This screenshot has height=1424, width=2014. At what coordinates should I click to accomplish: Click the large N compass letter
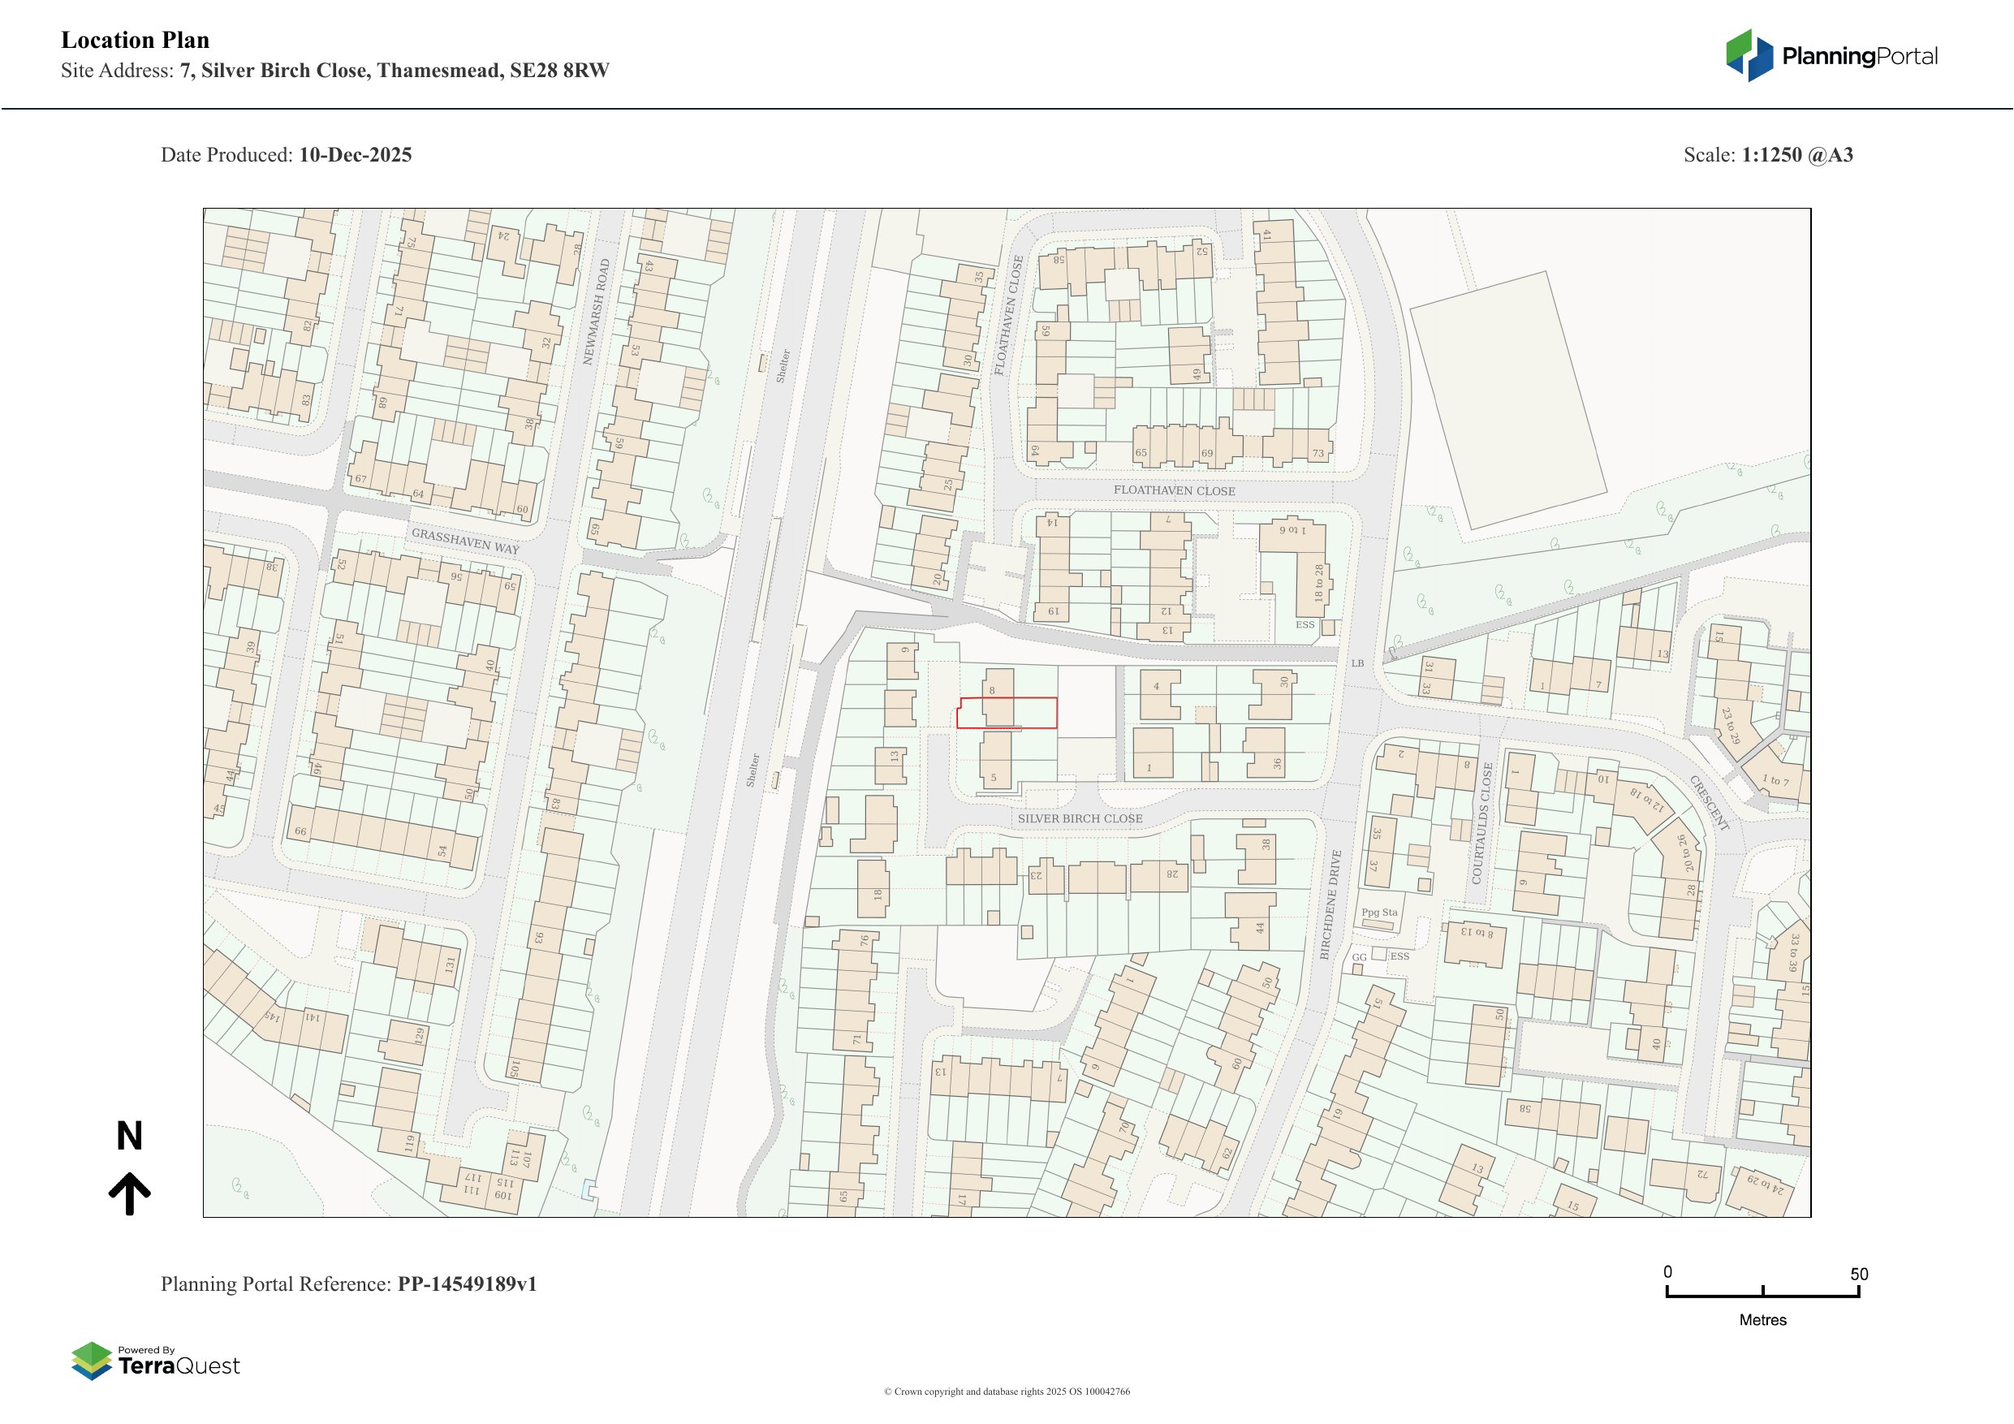[129, 1137]
